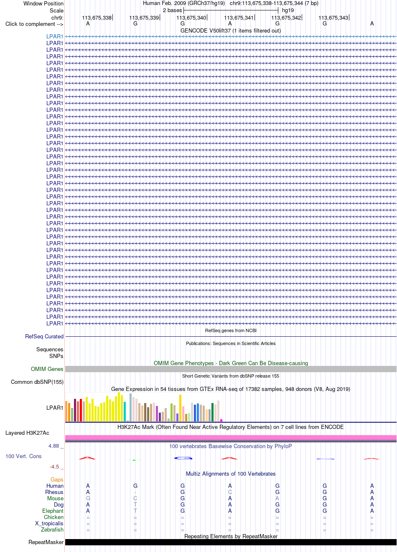The width and height of the screenshot is (397, 552).
Task: Click the T base in the Elephant row
Action: coord(135,511)
